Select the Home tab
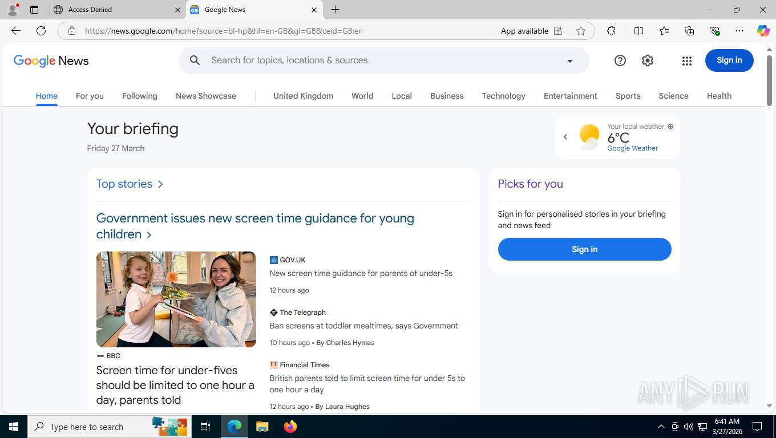The width and height of the screenshot is (776, 438). click(x=47, y=96)
